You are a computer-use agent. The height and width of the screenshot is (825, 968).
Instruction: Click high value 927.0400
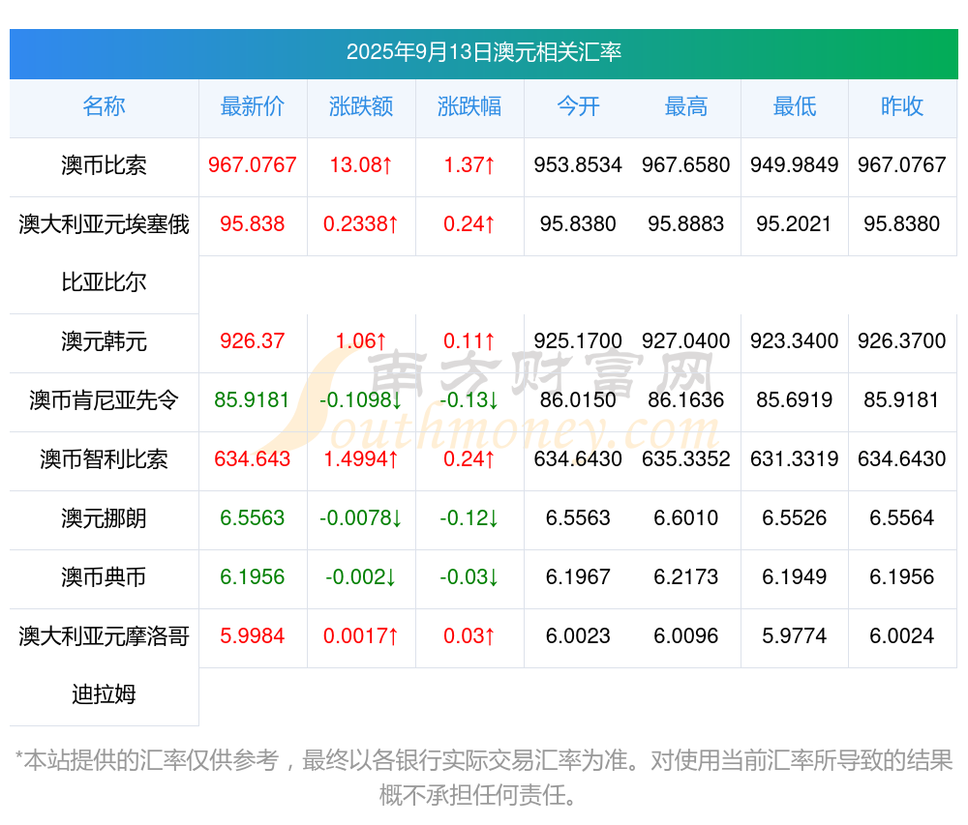686,341
